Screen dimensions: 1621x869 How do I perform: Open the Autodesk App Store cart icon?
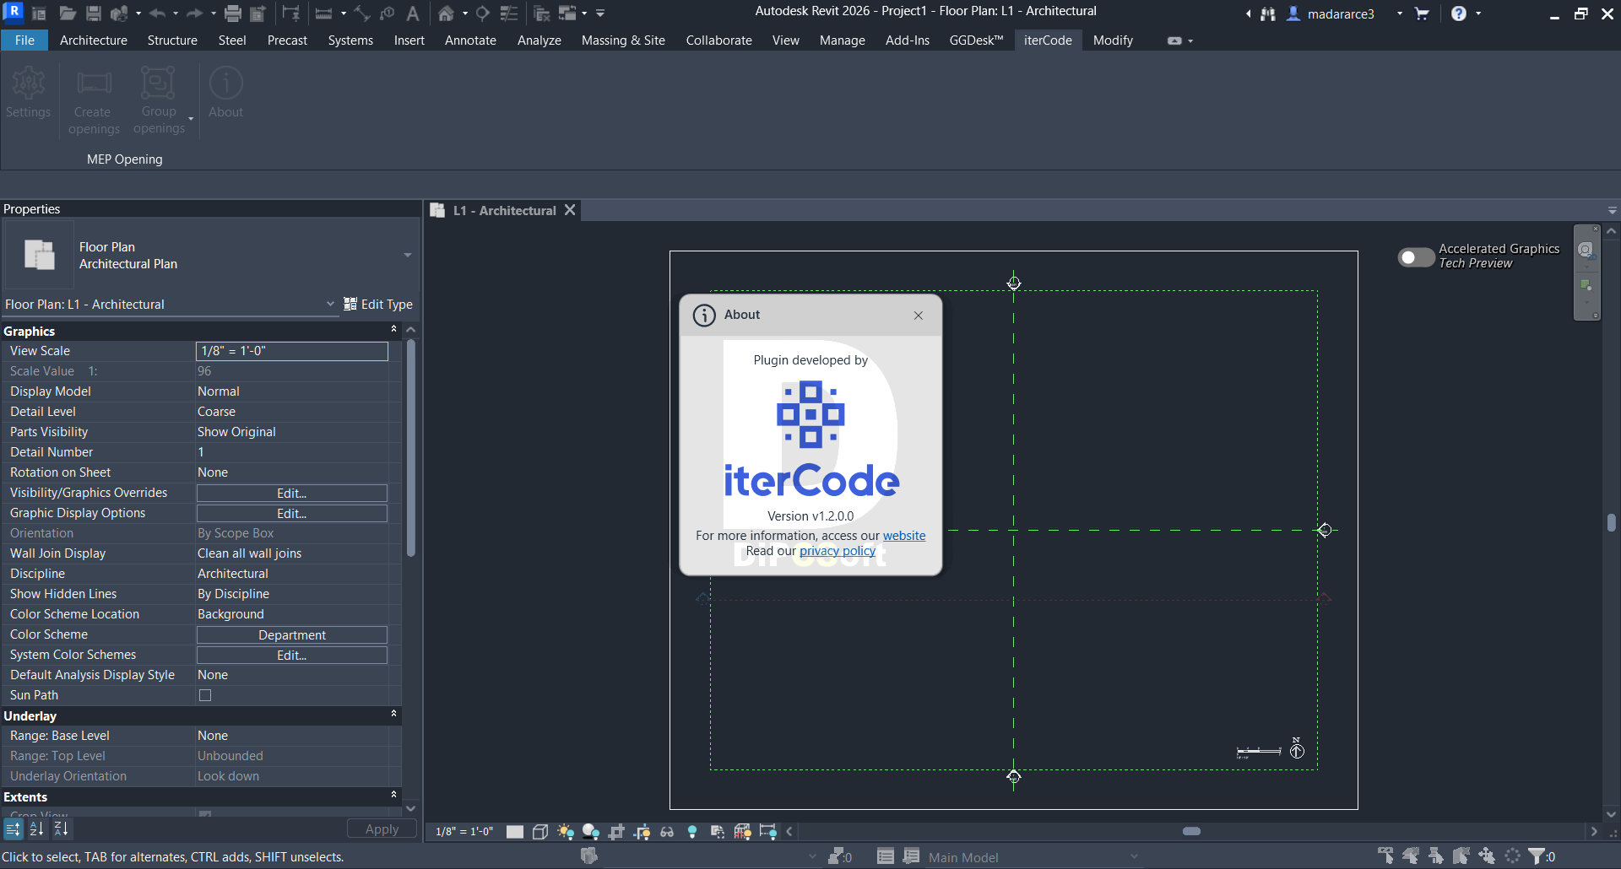[1422, 13]
